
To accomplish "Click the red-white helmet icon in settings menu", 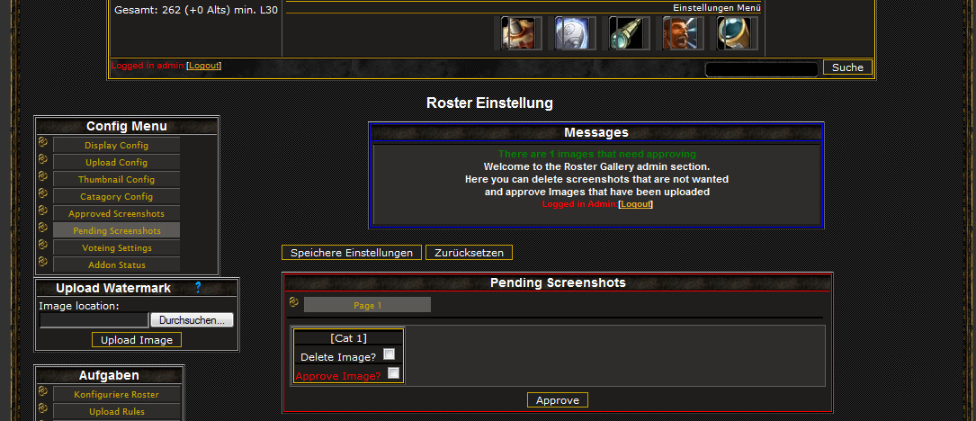I will tap(518, 33).
